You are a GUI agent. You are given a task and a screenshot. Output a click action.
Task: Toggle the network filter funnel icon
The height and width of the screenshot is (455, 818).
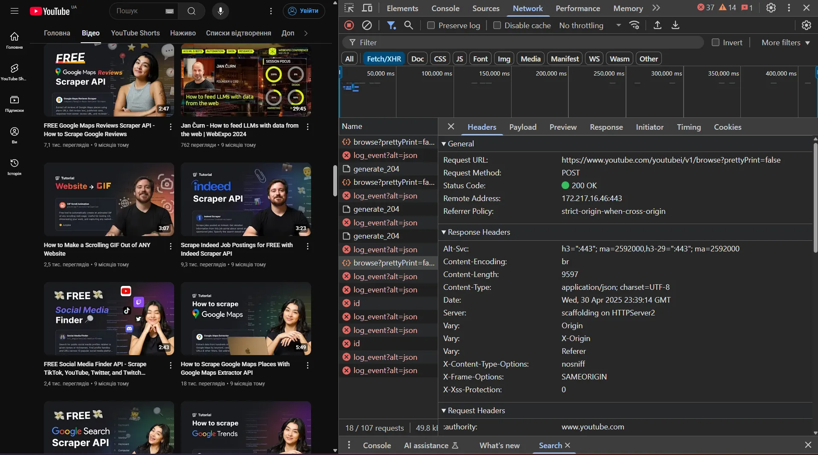click(x=391, y=25)
